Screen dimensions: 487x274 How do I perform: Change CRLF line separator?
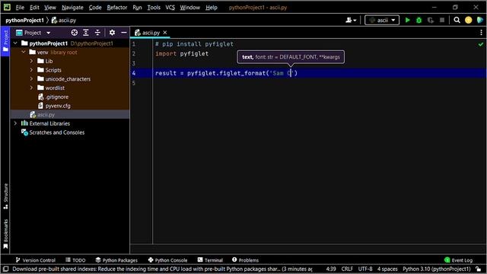coord(347,269)
